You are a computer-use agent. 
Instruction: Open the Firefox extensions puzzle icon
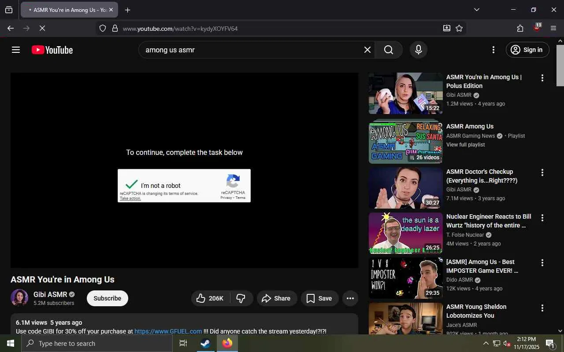[x=520, y=28]
